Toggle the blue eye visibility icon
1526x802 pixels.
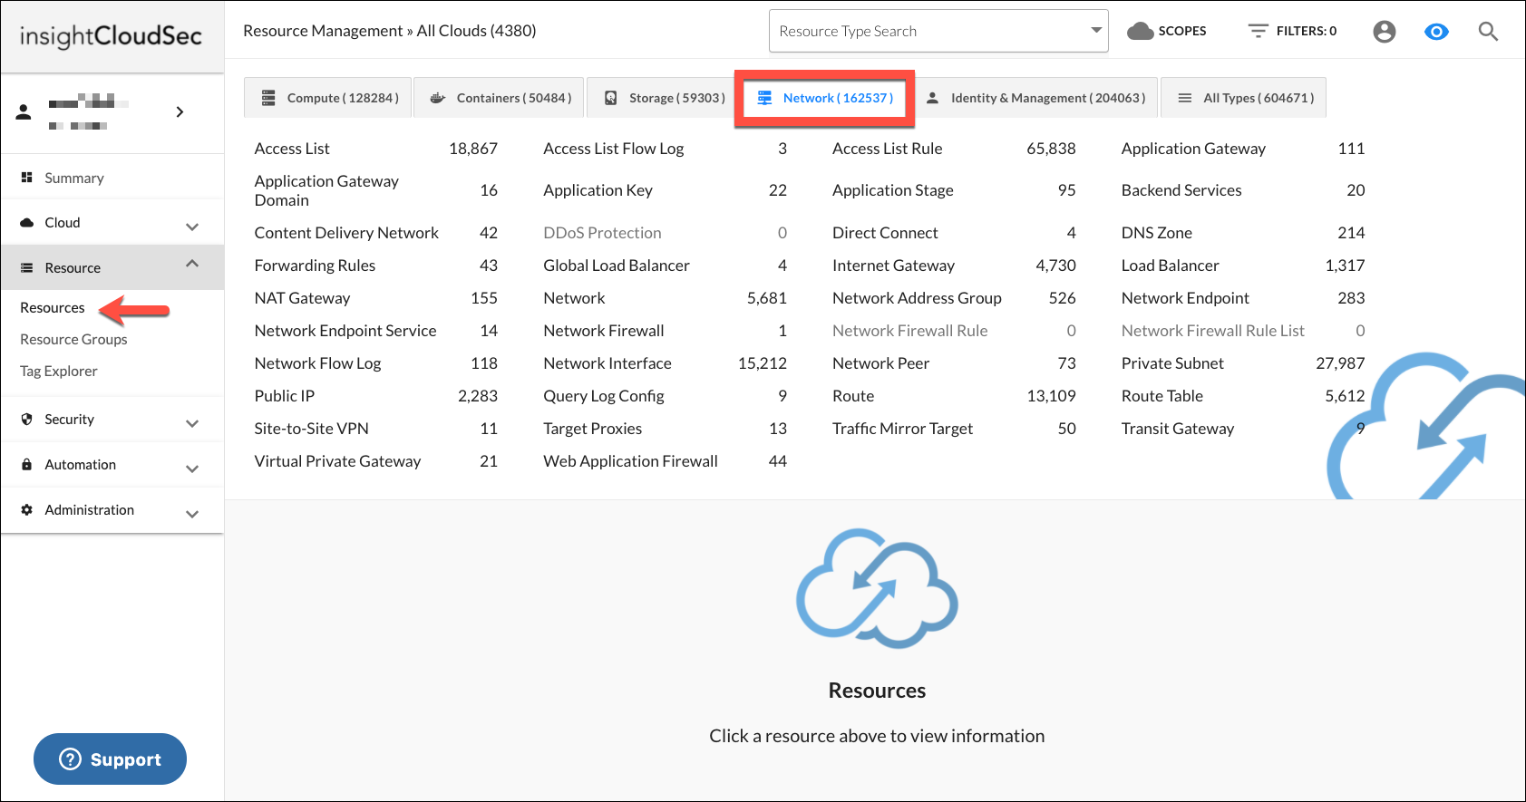coord(1436,32)
